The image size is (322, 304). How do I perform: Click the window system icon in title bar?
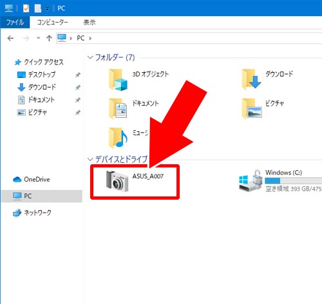tap(8, 8)
